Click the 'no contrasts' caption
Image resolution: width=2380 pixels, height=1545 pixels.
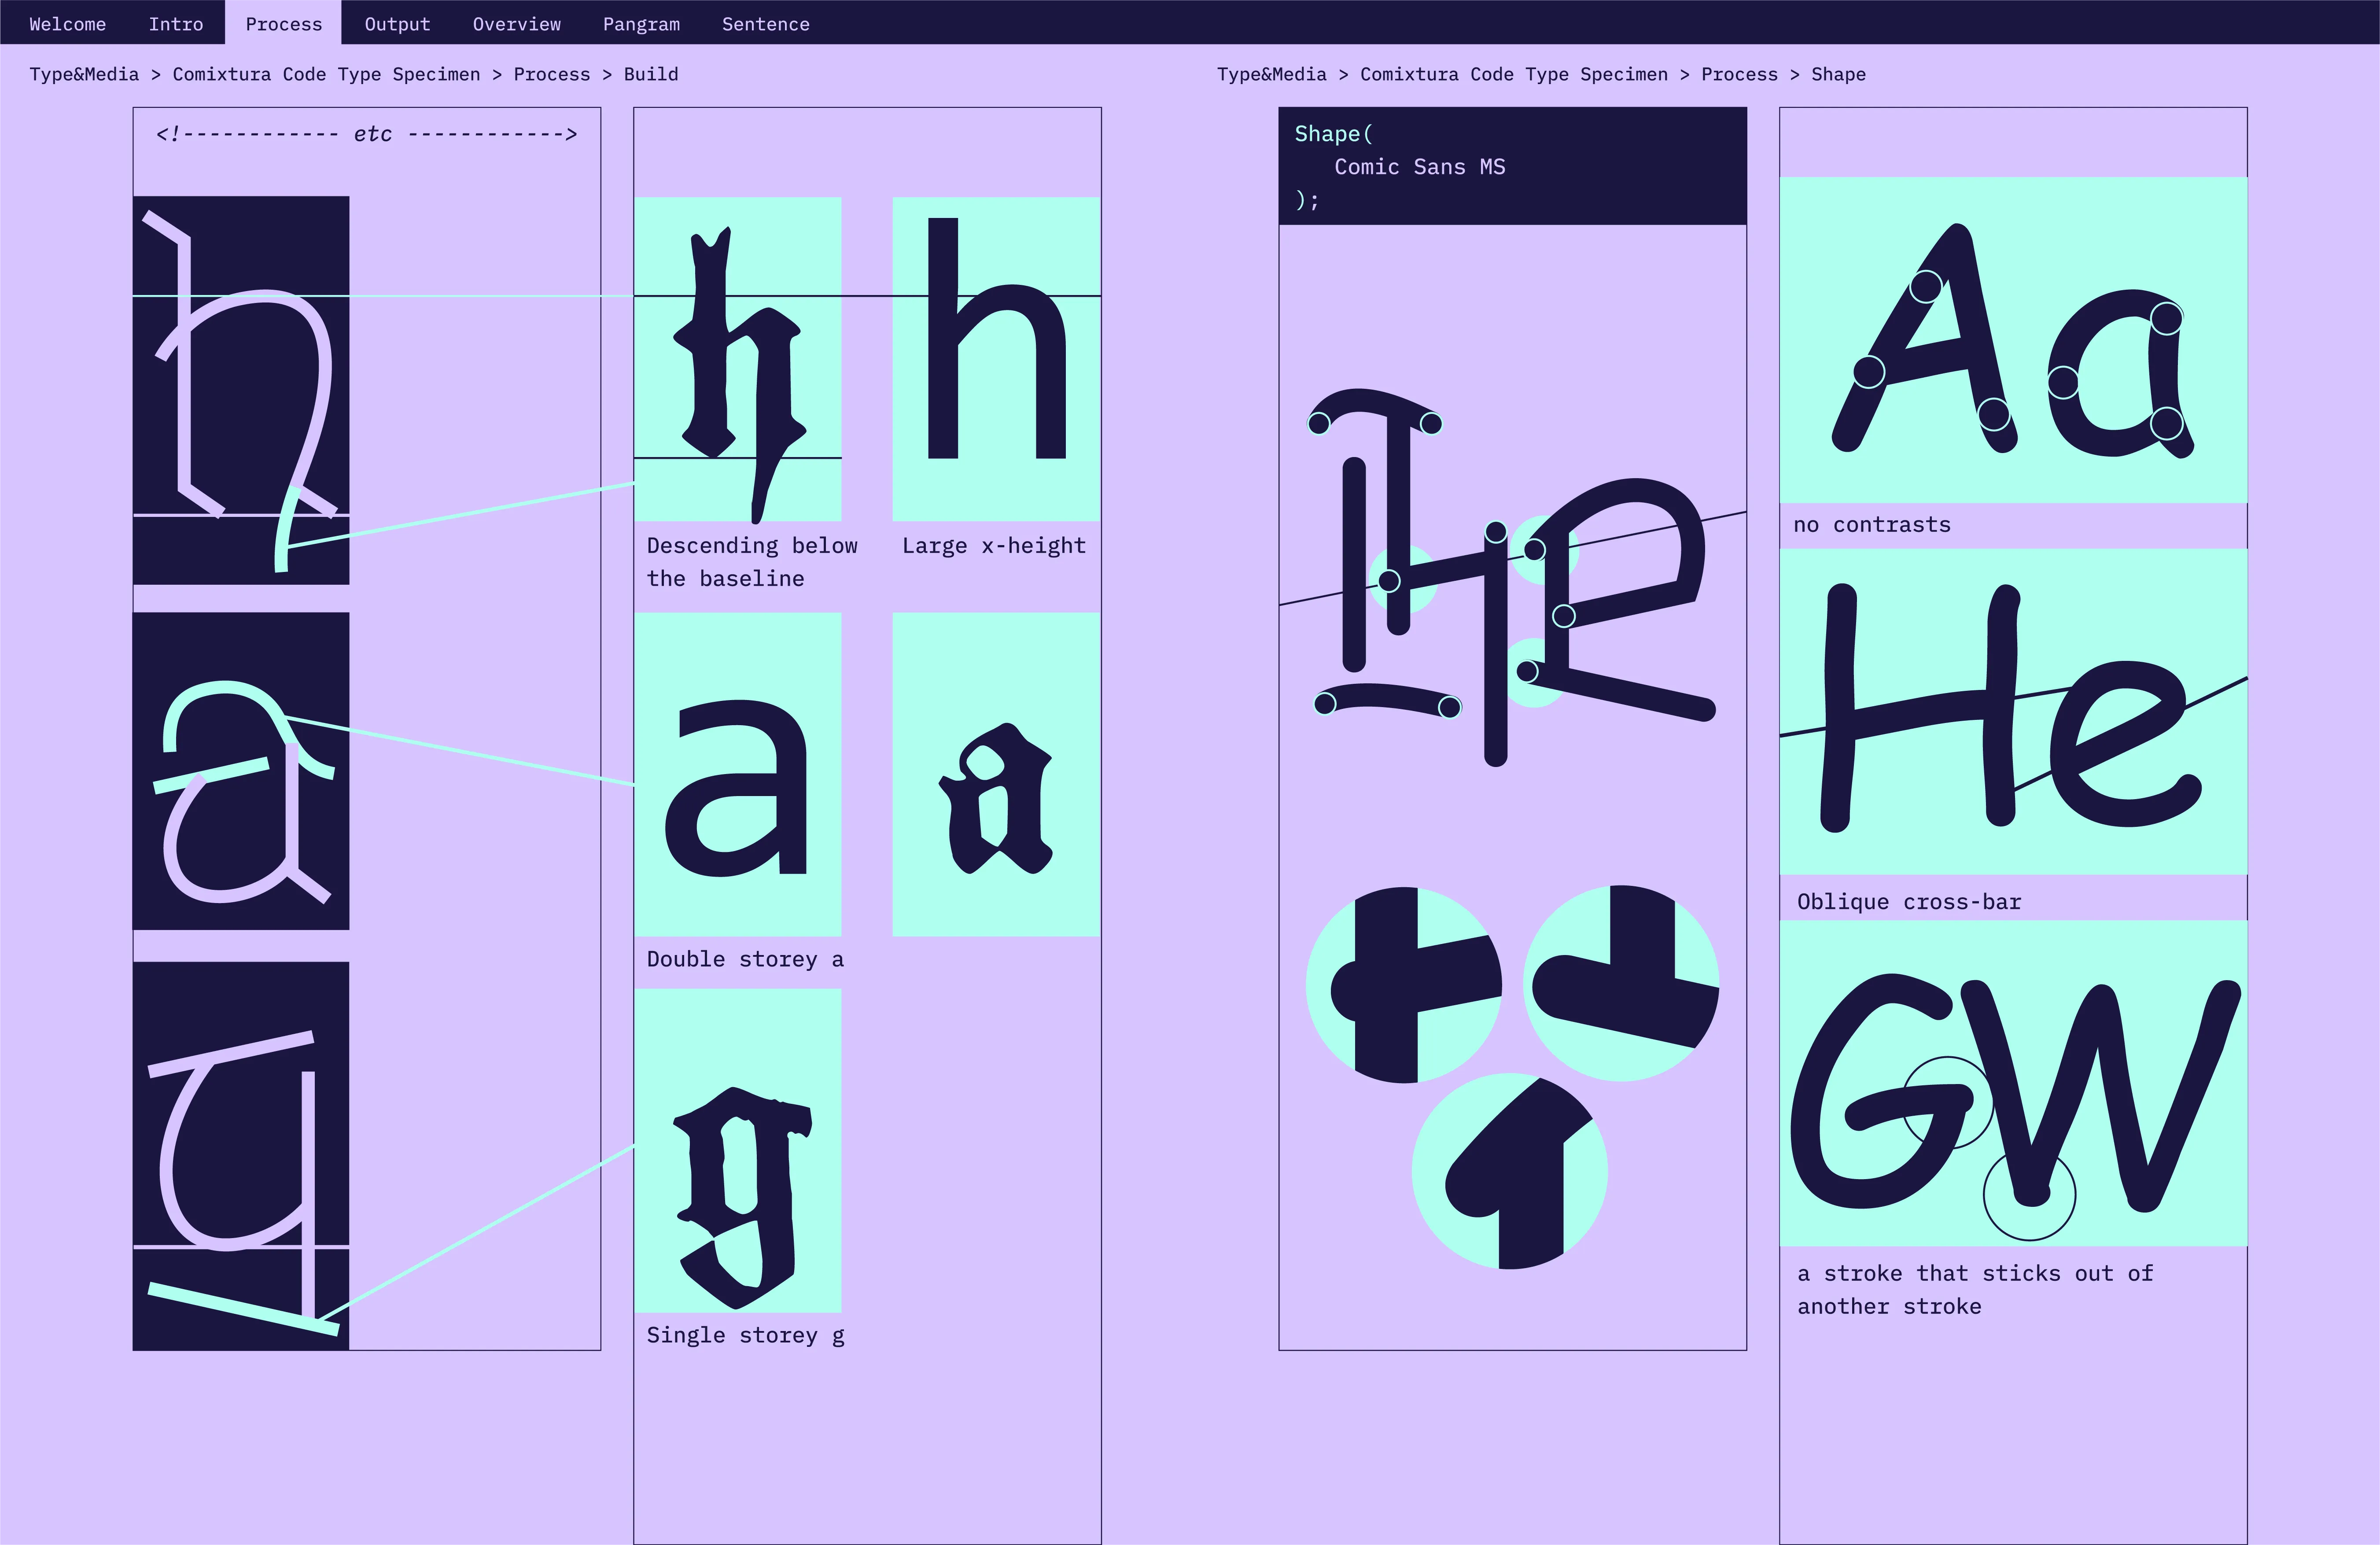coord(1872,525)
